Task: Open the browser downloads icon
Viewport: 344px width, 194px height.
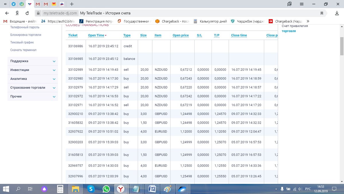Action: click(337, 13)
